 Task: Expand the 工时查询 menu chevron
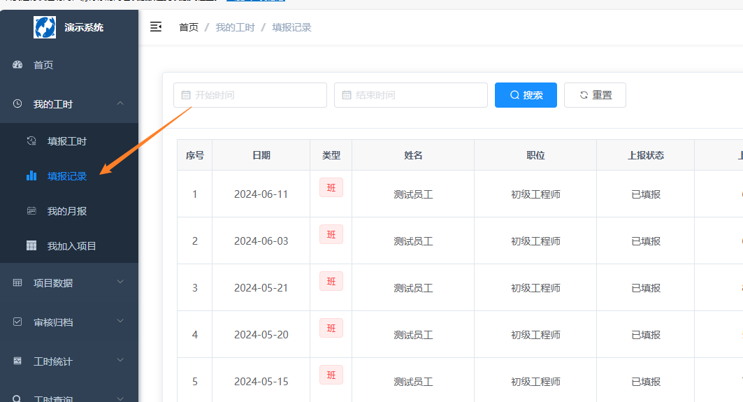click(120, 399)
